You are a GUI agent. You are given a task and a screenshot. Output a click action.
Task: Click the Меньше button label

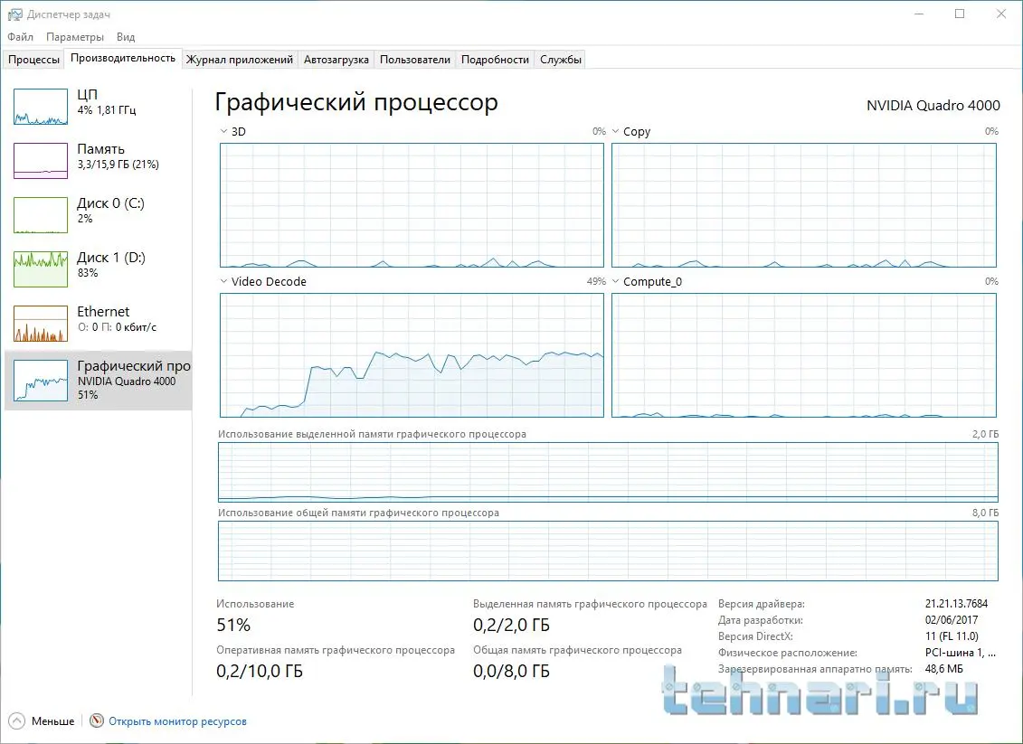point(52,721)
